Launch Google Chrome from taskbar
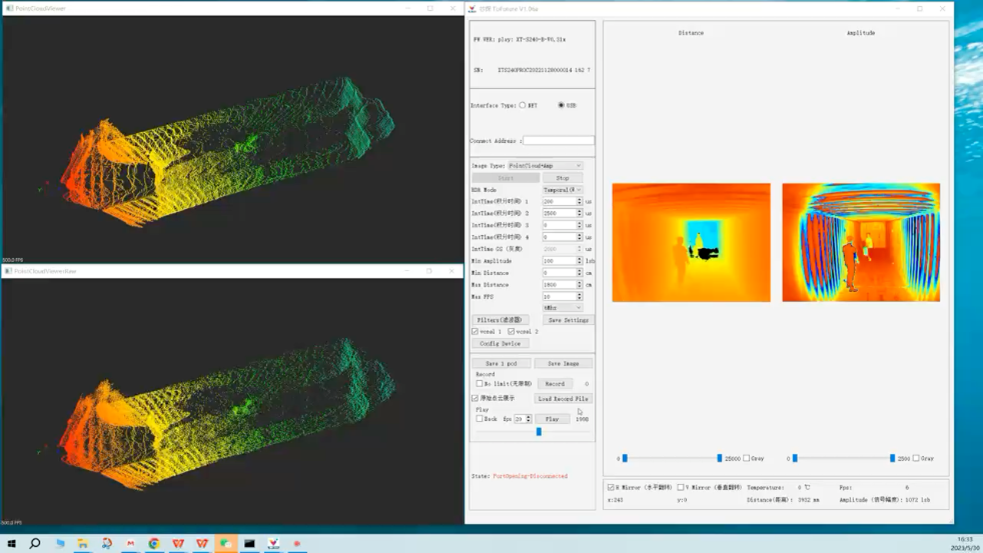The height and width of the screenshot is (553, 983). pyautogui.click(x=154, y=543)
